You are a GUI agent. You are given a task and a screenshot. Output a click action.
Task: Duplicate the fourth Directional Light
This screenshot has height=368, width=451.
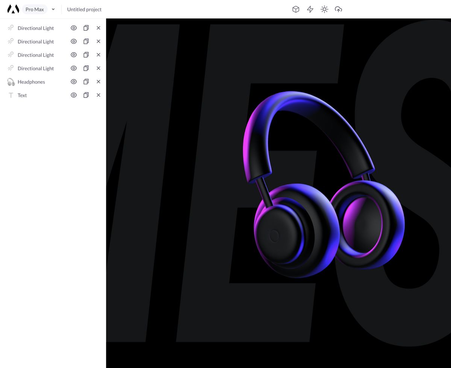click(86, 68)
